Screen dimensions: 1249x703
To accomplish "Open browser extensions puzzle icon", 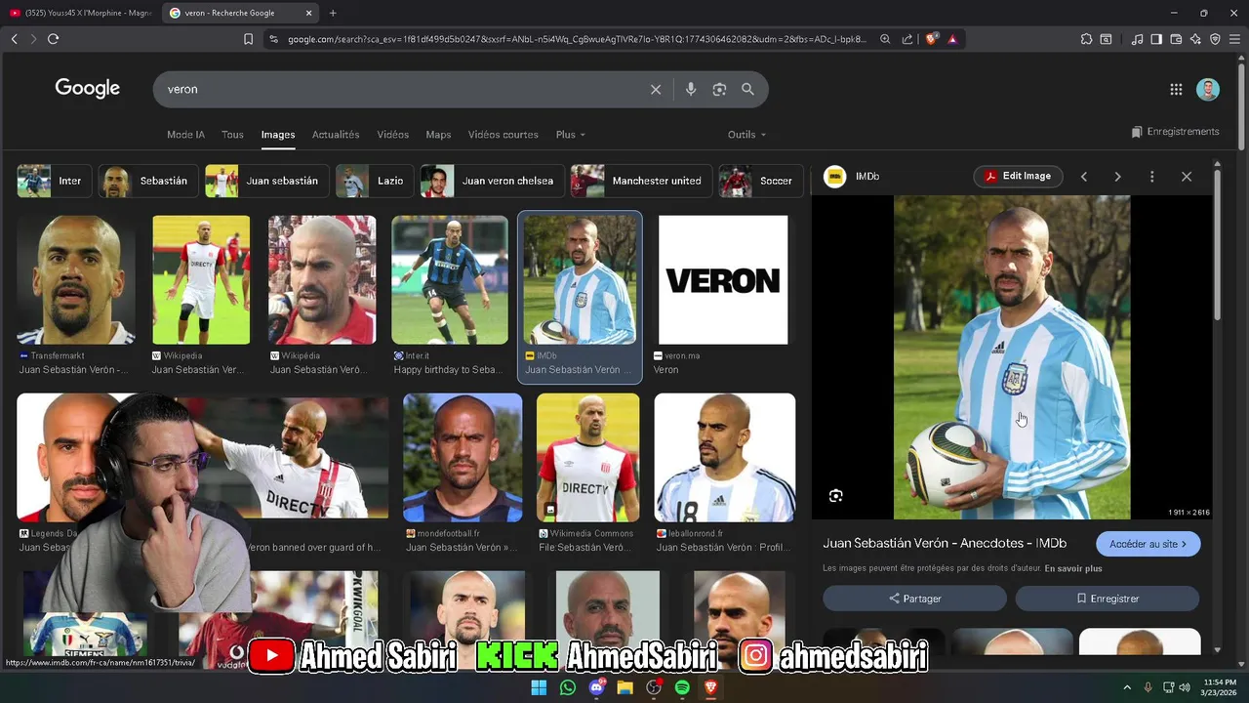I will click(x=1086, y=39).
